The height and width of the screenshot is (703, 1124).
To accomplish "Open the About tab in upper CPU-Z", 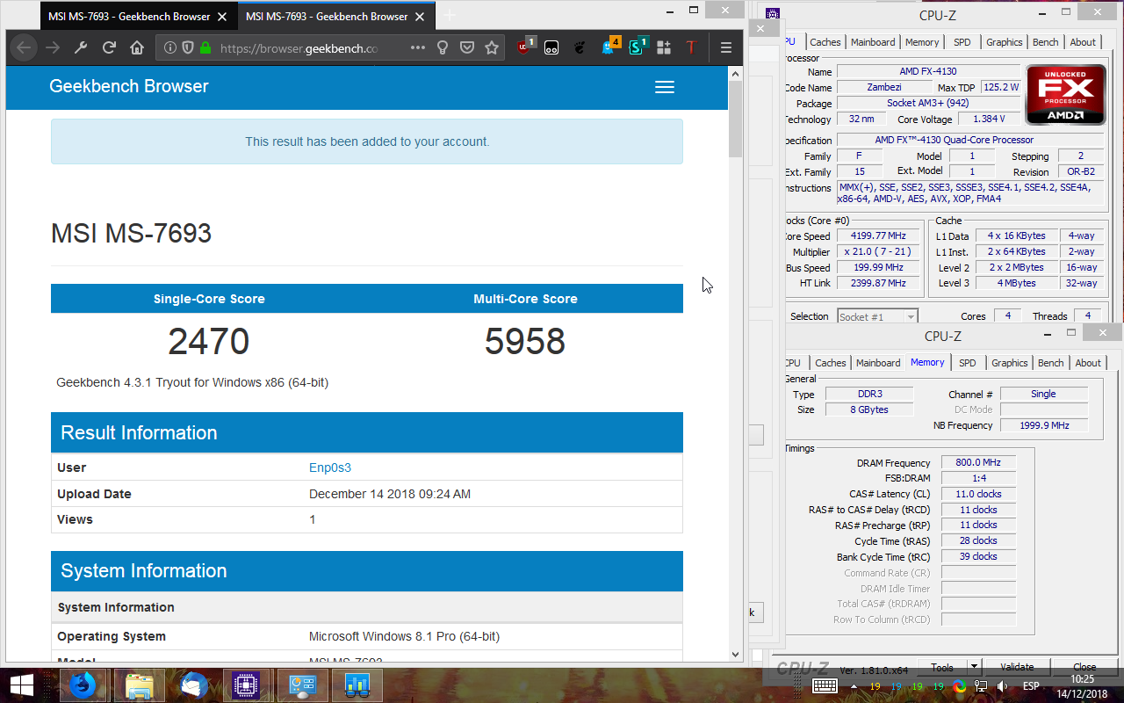I will tap(1083, 42).
